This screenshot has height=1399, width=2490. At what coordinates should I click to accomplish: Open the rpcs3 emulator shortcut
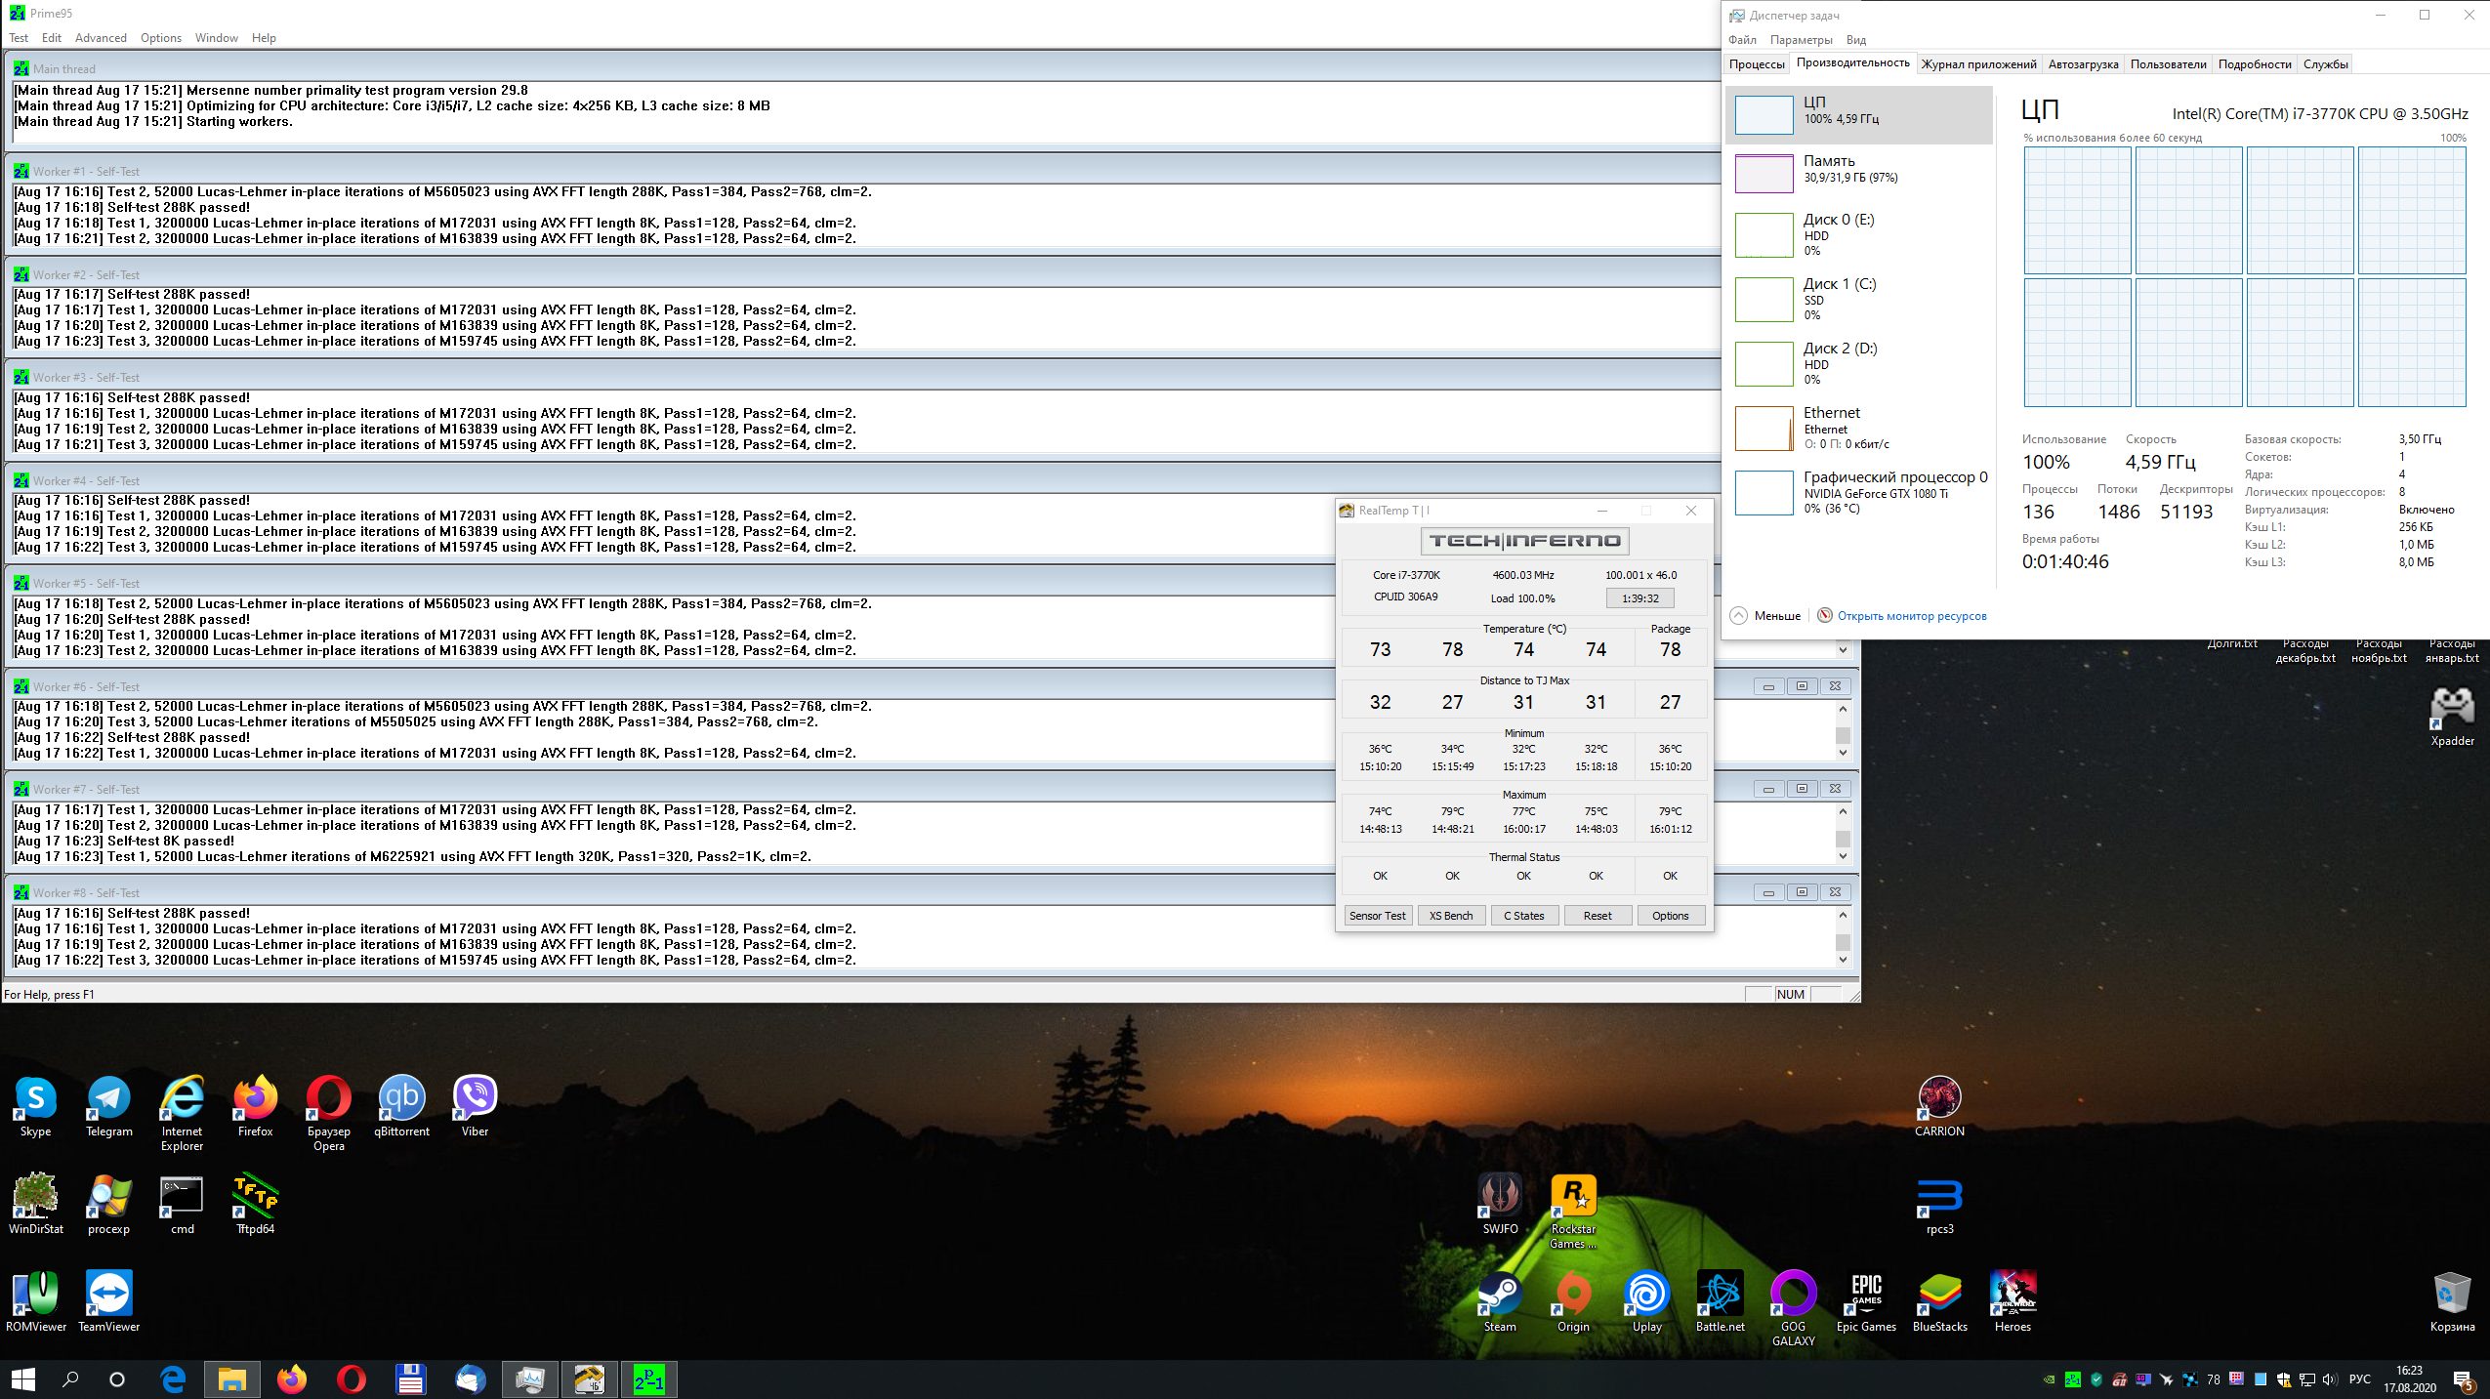point(1939,1198)
